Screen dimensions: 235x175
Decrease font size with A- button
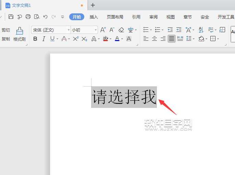pos(112,30)
